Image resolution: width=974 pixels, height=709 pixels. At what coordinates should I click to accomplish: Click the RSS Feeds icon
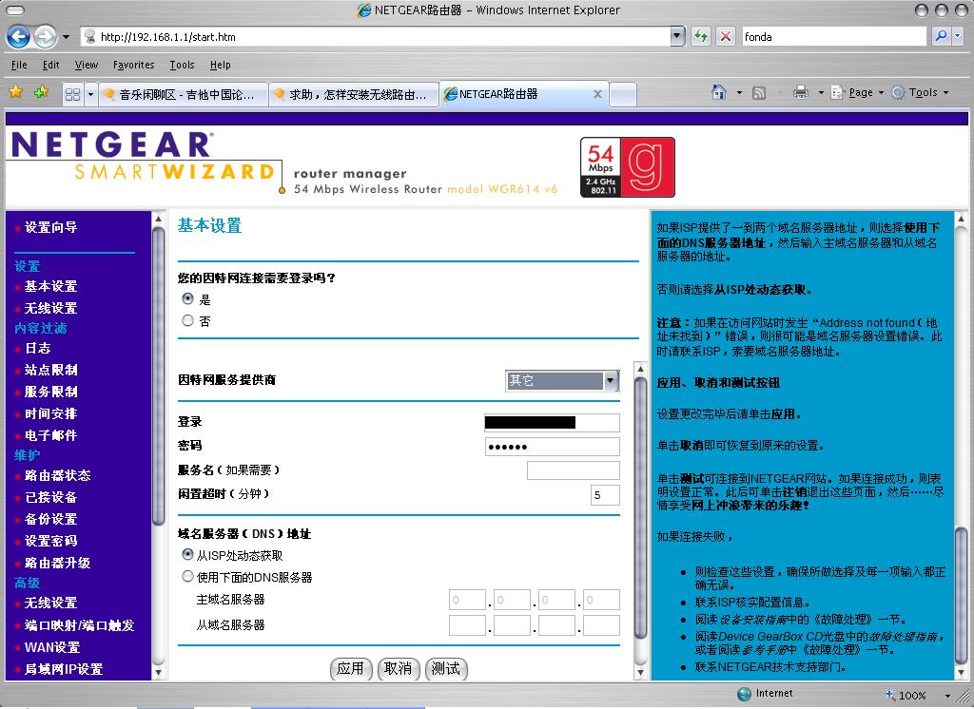(x=758, y=93)
